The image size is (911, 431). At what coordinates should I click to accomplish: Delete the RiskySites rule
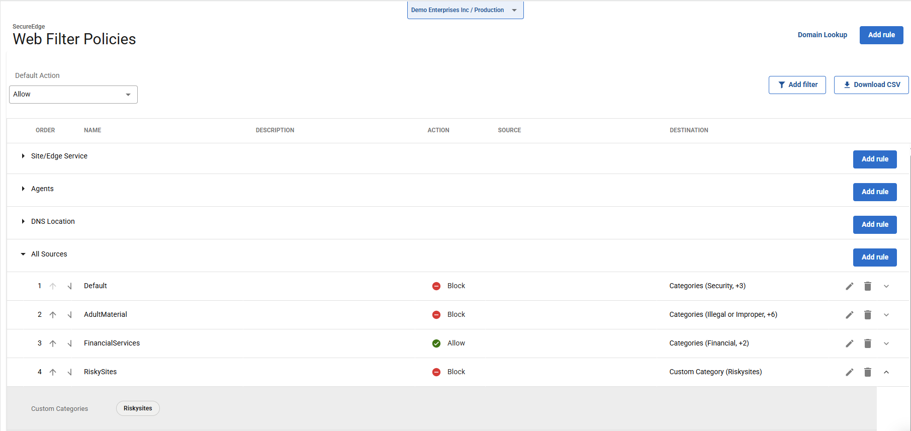tap(867, 372)
